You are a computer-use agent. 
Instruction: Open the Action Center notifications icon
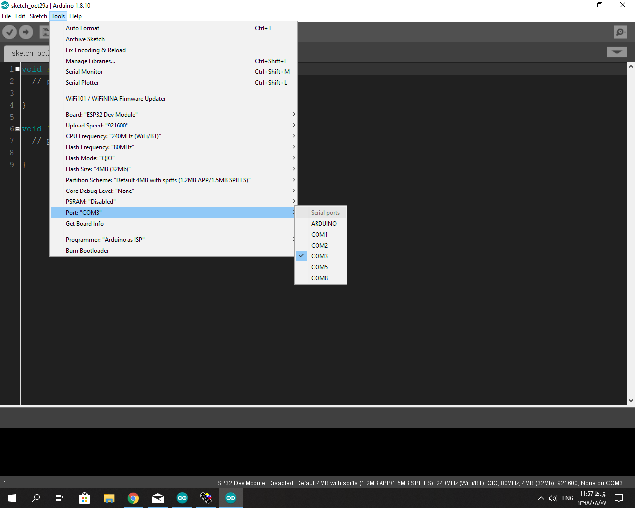click(x=619, y=498)
